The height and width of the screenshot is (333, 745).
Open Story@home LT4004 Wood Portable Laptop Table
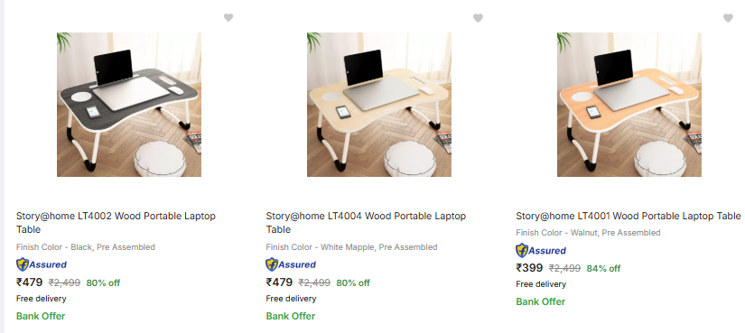pos(366,222)
